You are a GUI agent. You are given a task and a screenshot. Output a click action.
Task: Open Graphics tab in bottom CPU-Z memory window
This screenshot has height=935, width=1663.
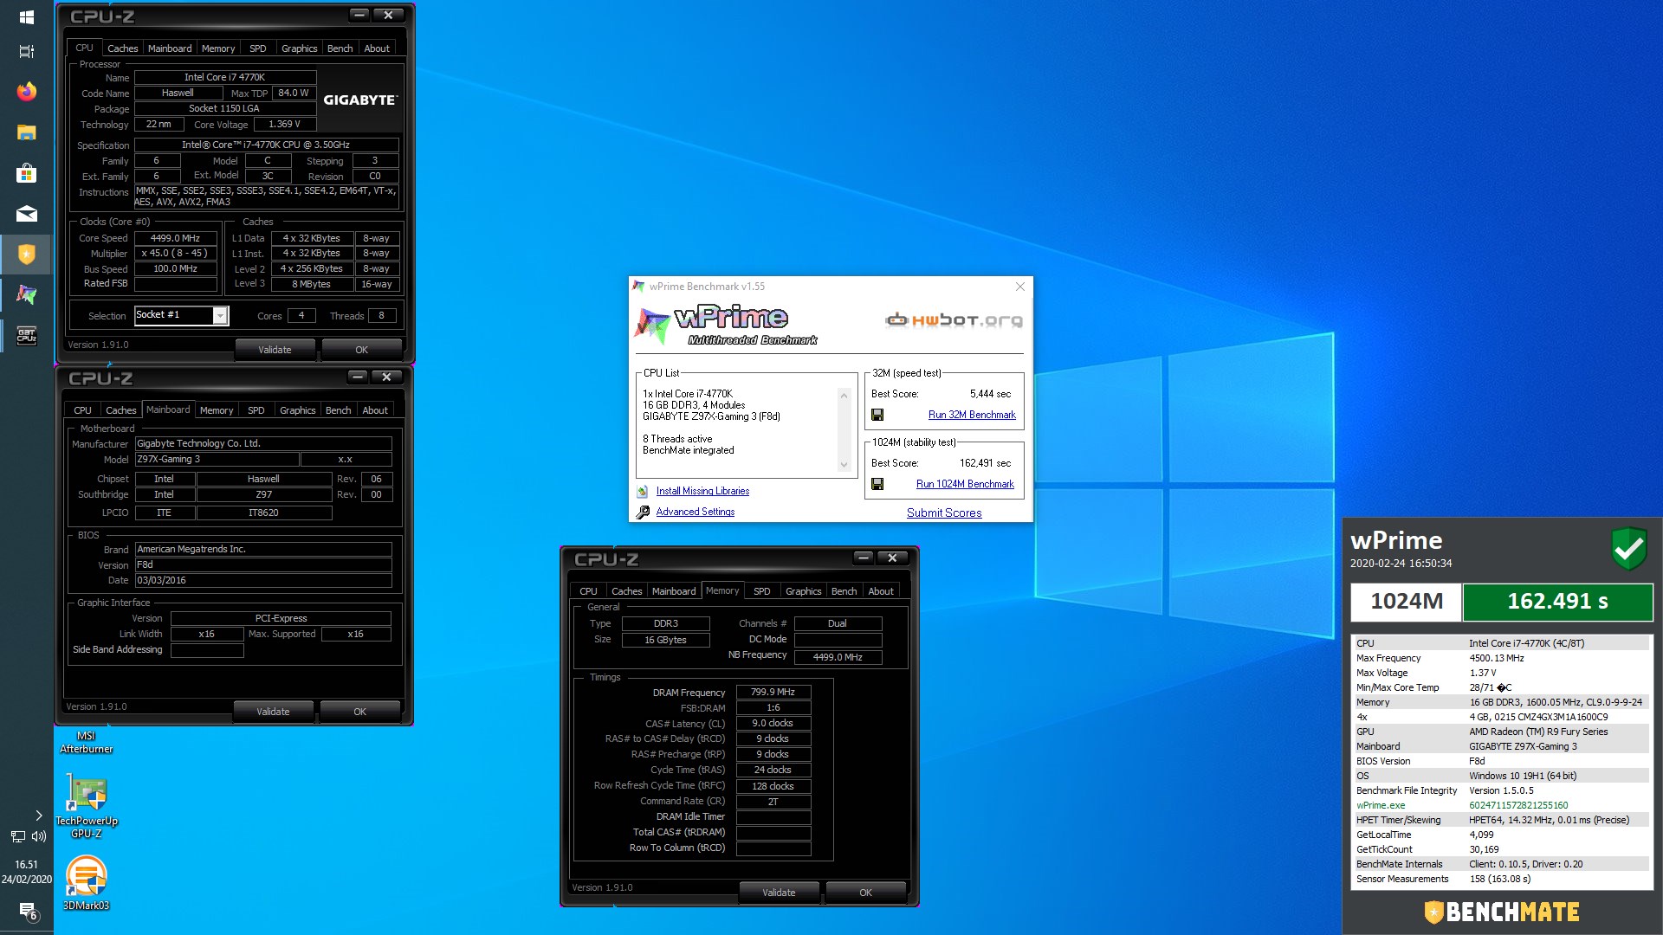point(803,591)
